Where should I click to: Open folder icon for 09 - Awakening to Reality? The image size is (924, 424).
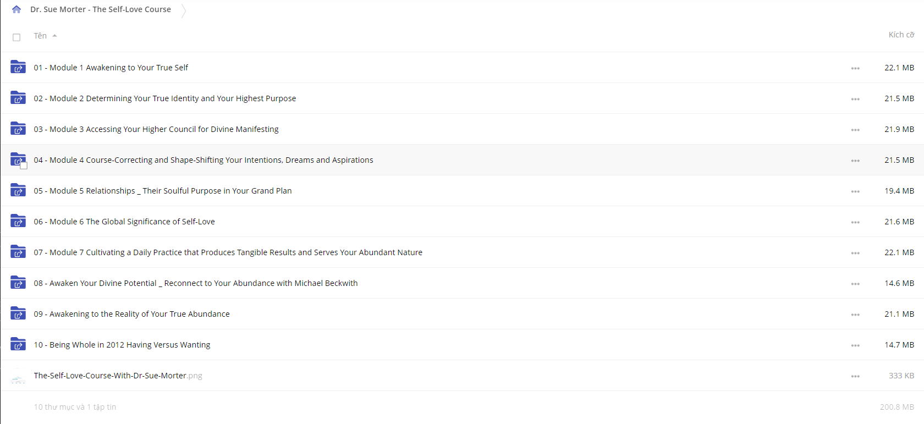(18, 313)
